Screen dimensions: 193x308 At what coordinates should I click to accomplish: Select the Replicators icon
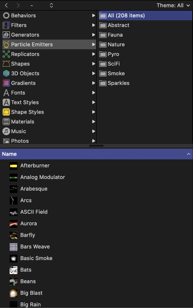pyautogui.click(x=6, y=54)
